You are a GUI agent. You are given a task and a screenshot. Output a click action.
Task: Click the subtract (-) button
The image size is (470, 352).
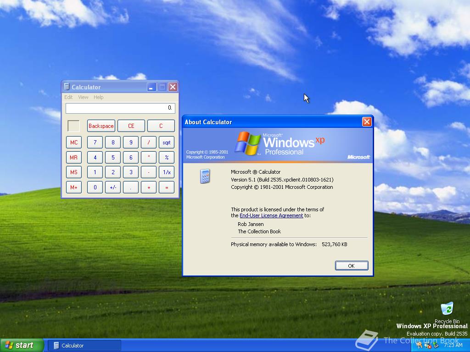149,172
